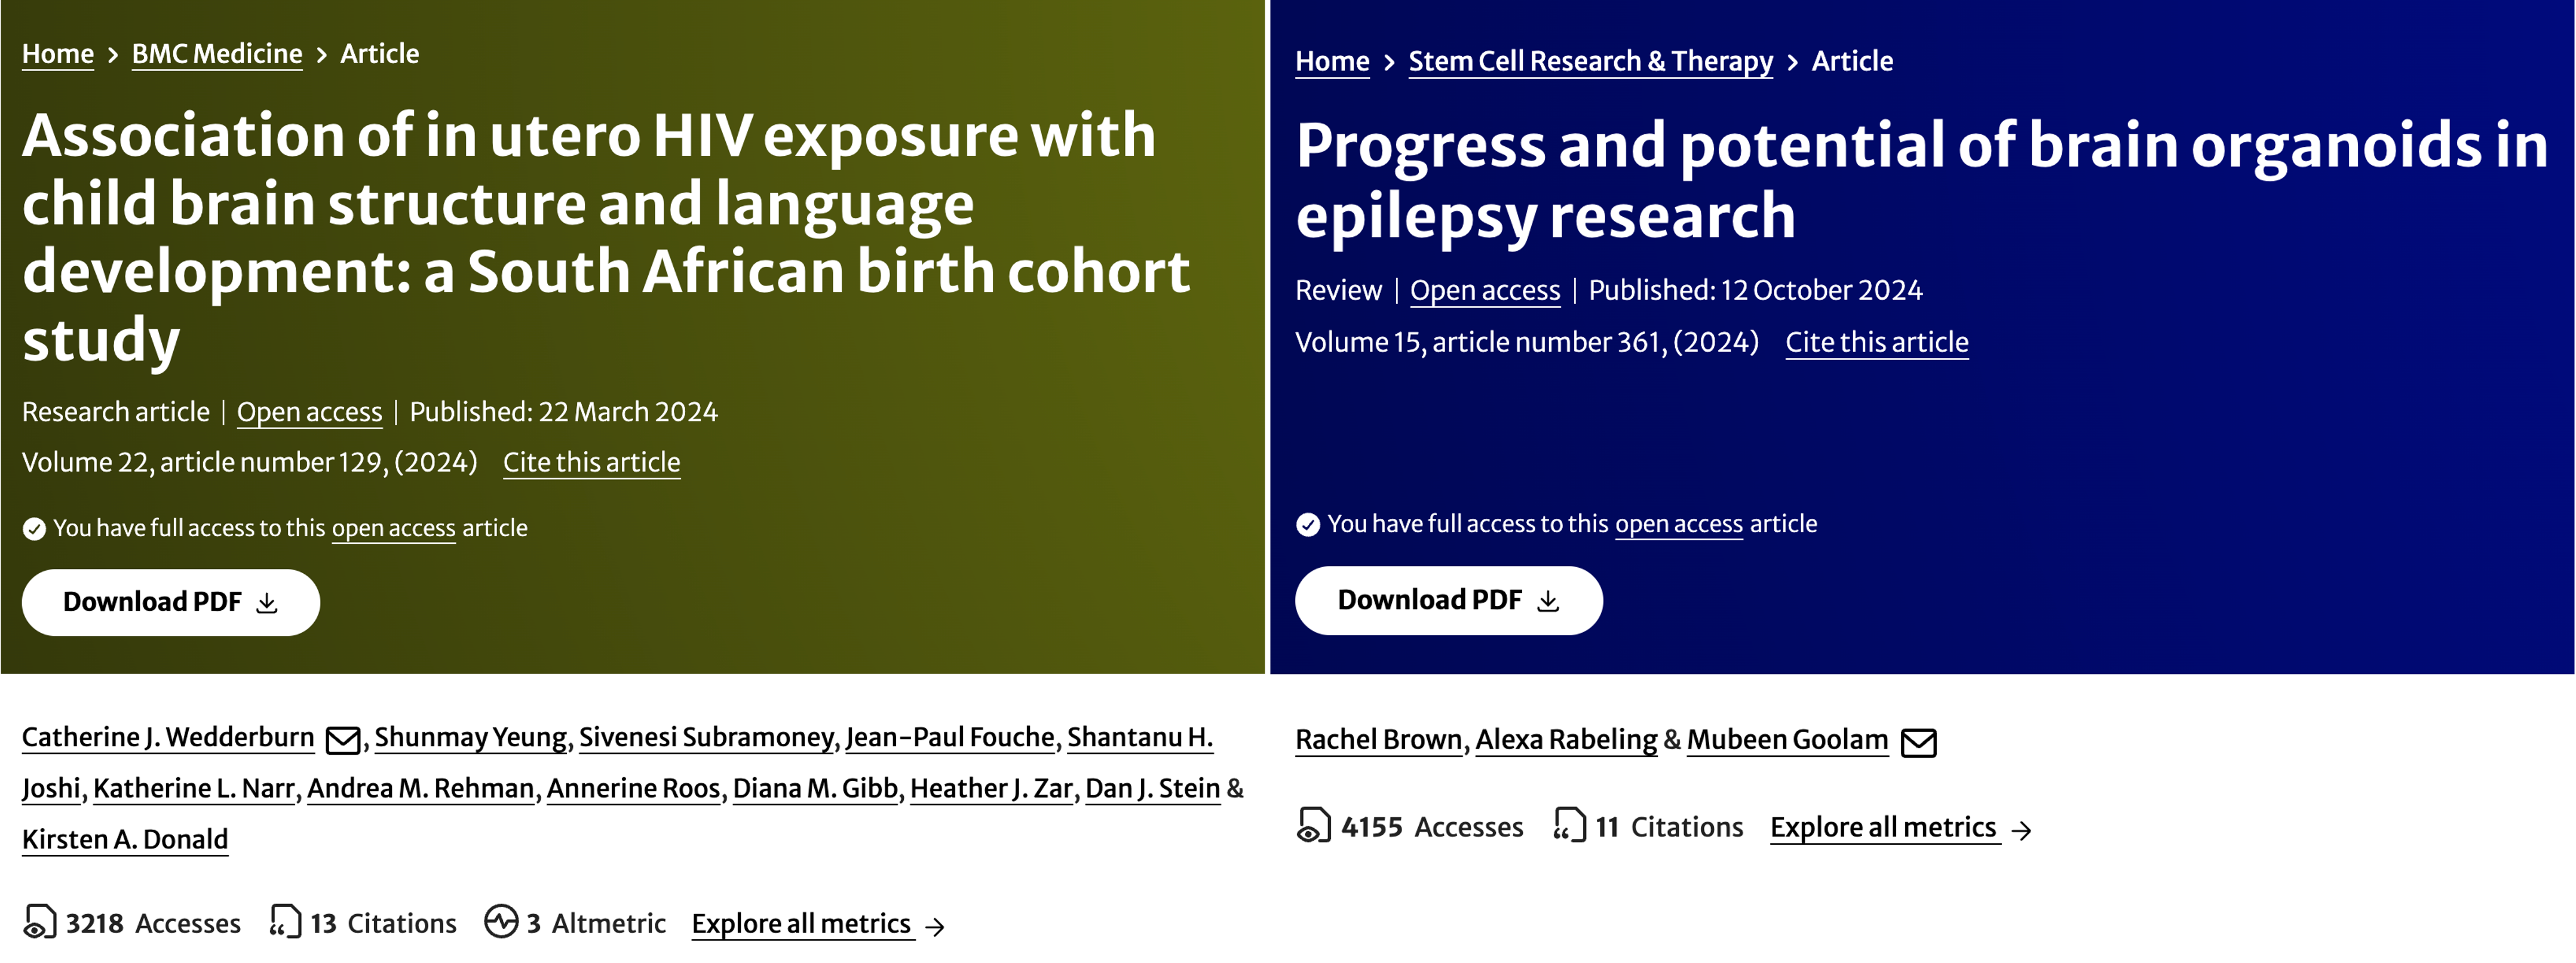Image resolution: width=2576 pixels, height=963 pixels.
Task: Open author Rachel Brown's details
Action: [1378, 739]
